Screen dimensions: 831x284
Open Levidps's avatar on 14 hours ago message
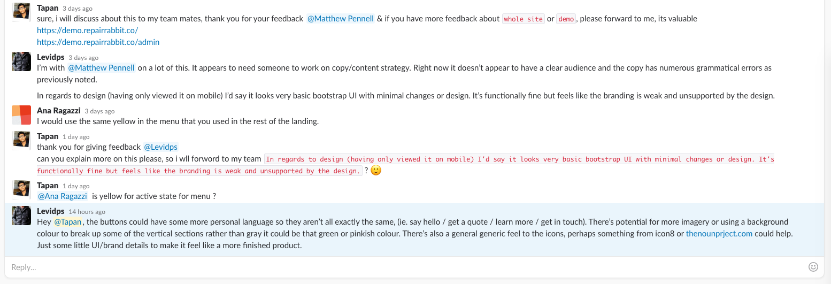coord(21,216)
